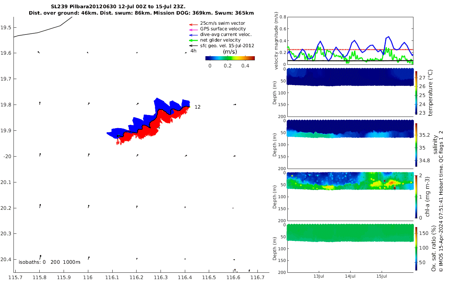The image size is (449, 281).
Task: Click the 'velocity magnitude (m/s)' axis label
Action: coord(277,40)
